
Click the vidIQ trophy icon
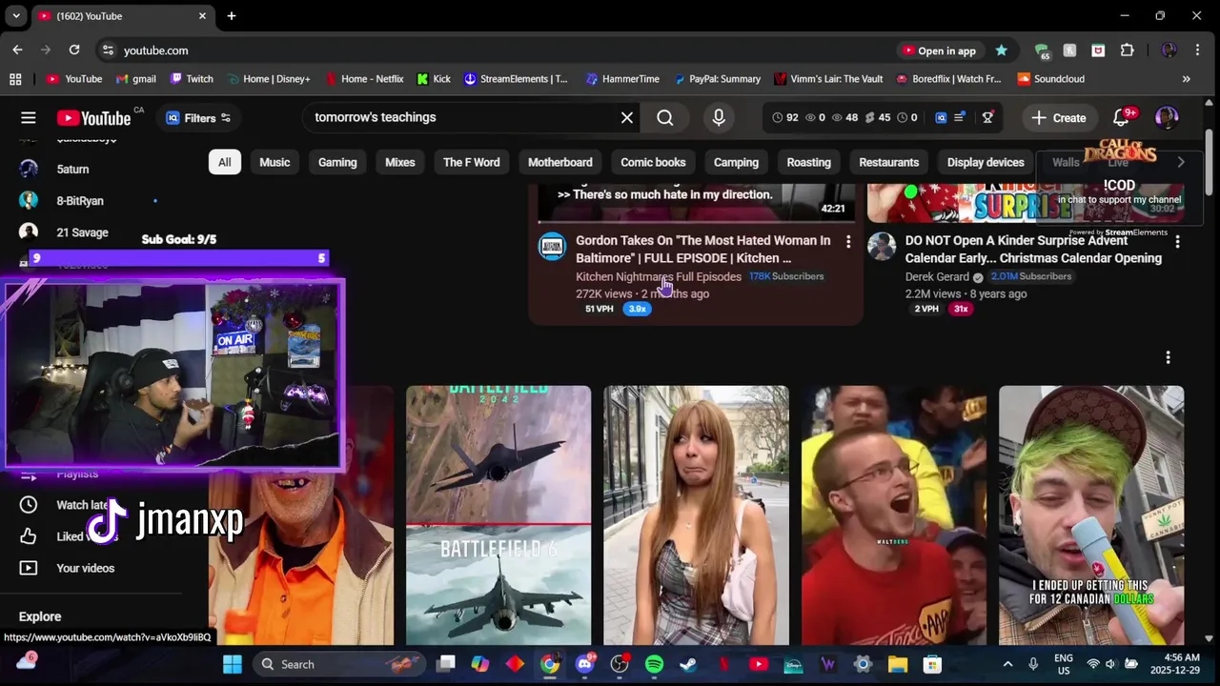click(987, 117)
